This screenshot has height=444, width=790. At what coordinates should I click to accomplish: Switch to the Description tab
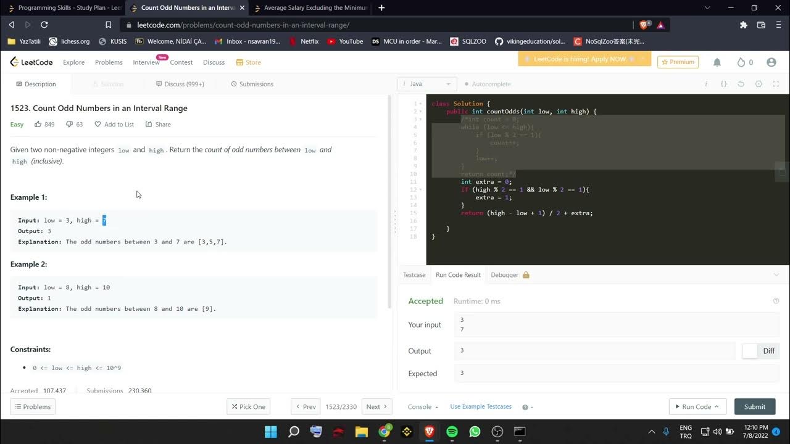coord(36,84)
